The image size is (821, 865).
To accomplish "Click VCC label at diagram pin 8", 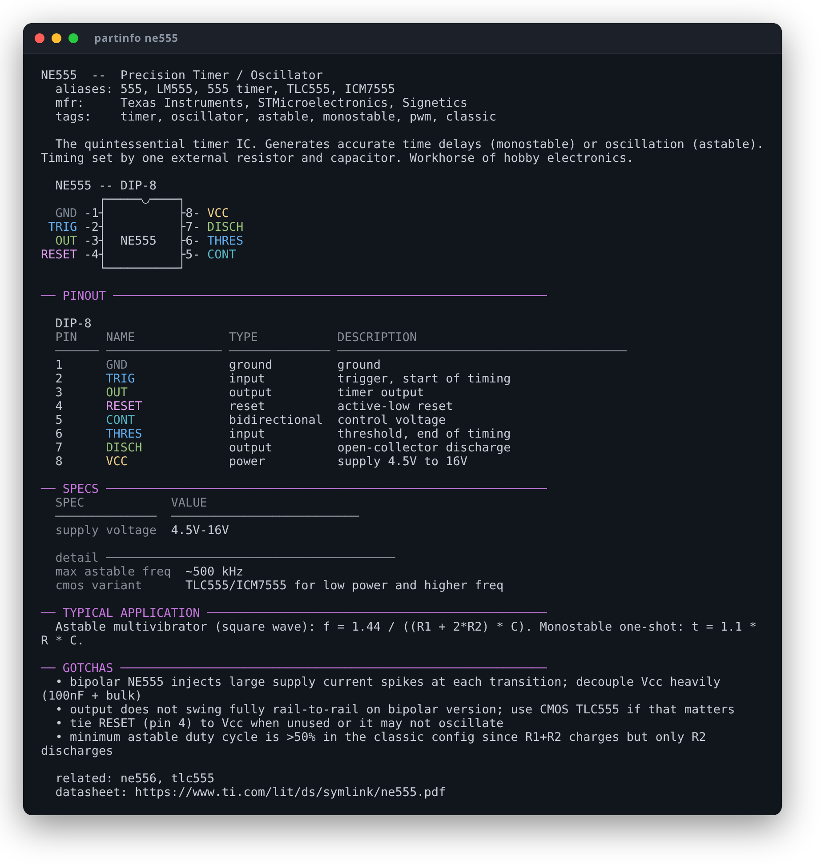I will pyautogui.click(x=218, y=213).
